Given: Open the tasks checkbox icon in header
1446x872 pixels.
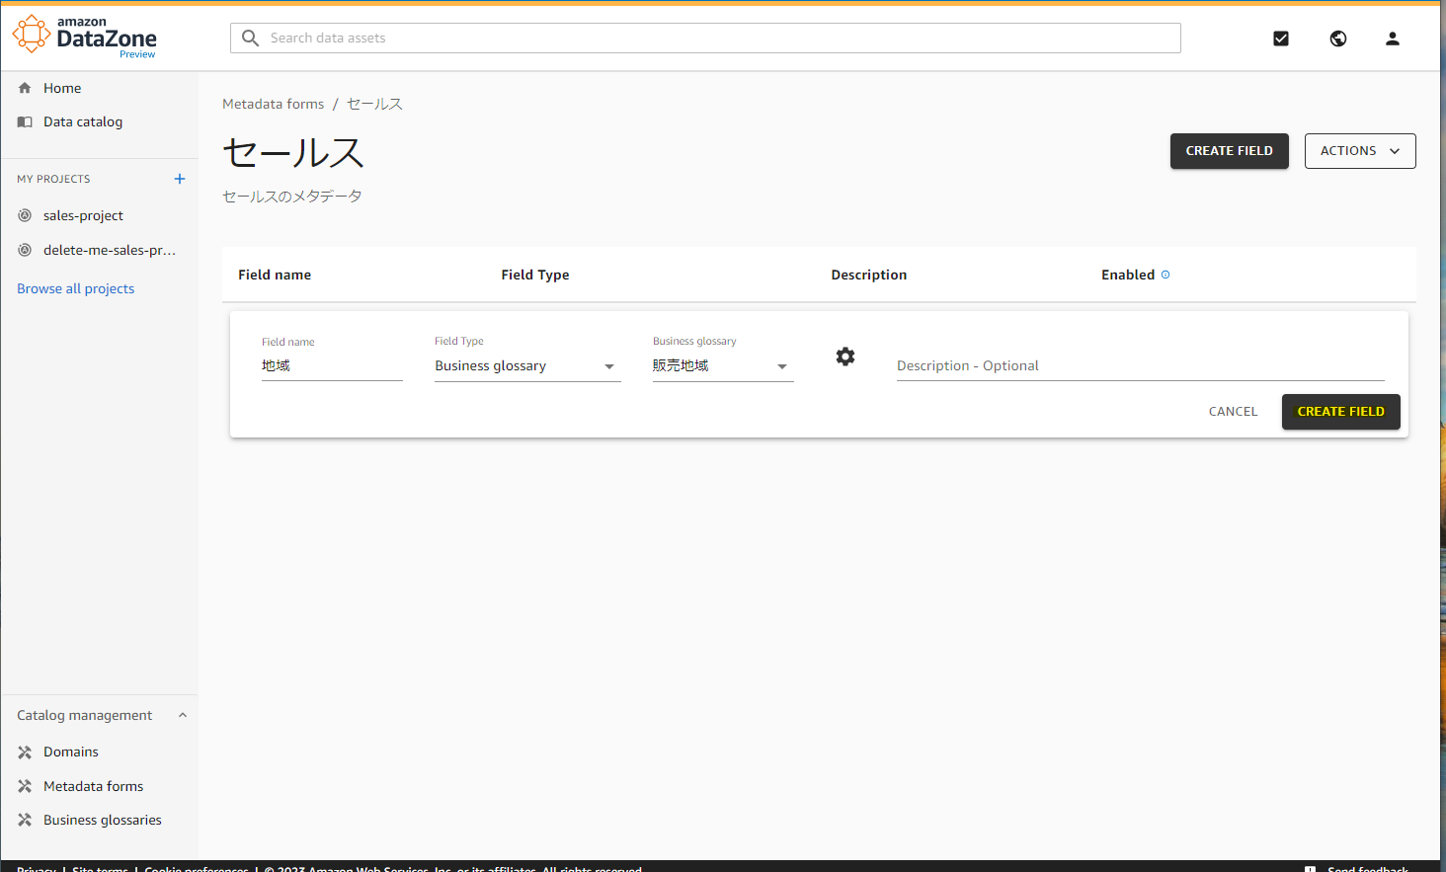Looking at the screenshot, I should tap(1281, 39).
